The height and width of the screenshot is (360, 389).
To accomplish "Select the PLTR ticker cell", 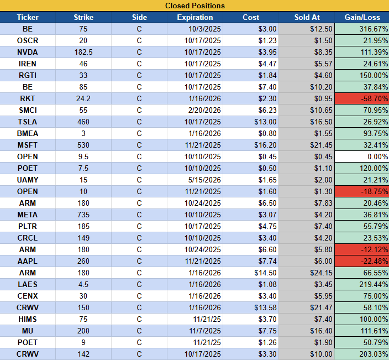I will [28, 226].
